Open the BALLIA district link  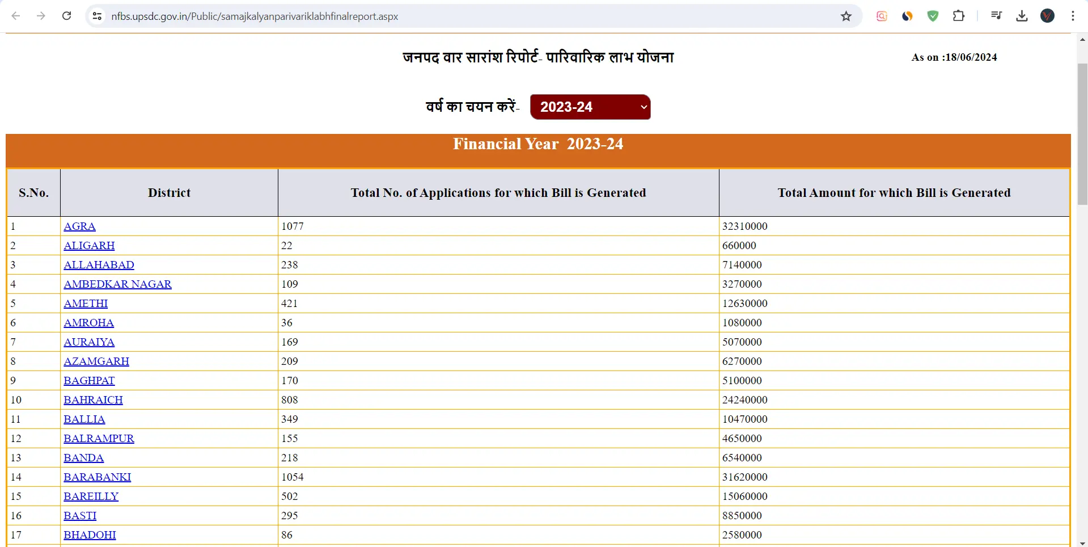coord(84,419)
